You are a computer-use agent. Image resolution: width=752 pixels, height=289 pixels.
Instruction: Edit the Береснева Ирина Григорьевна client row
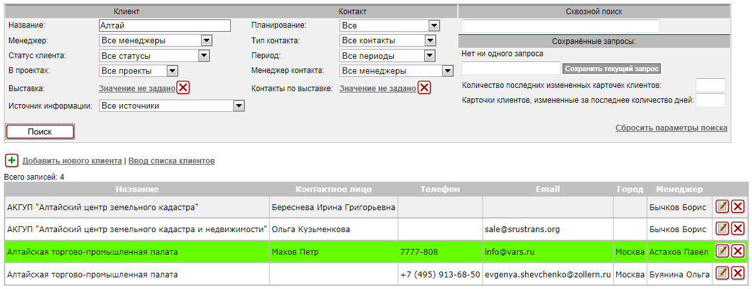[723, 207]
